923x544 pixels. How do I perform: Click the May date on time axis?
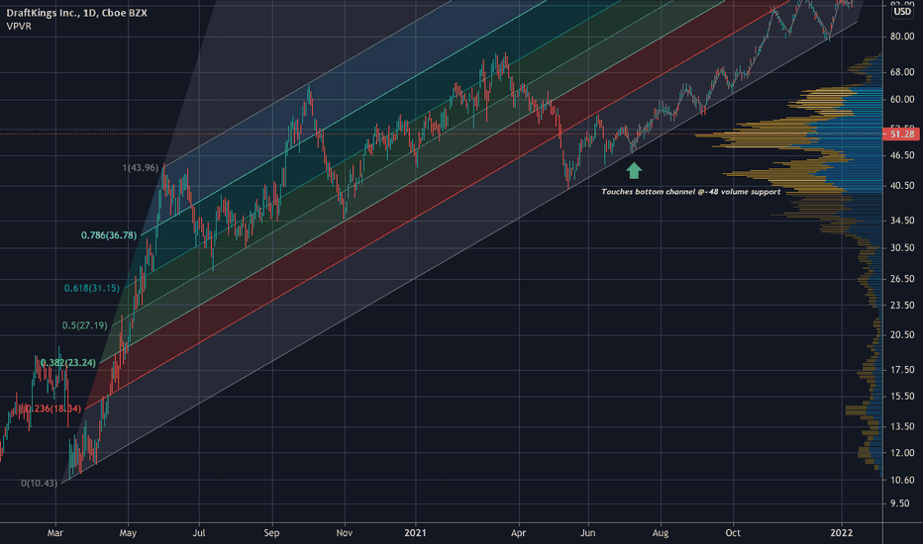pos(128,533)
